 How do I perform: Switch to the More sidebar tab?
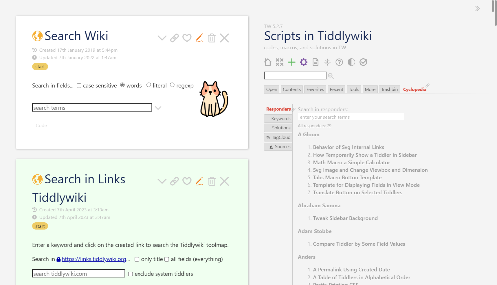pos(370,89)
